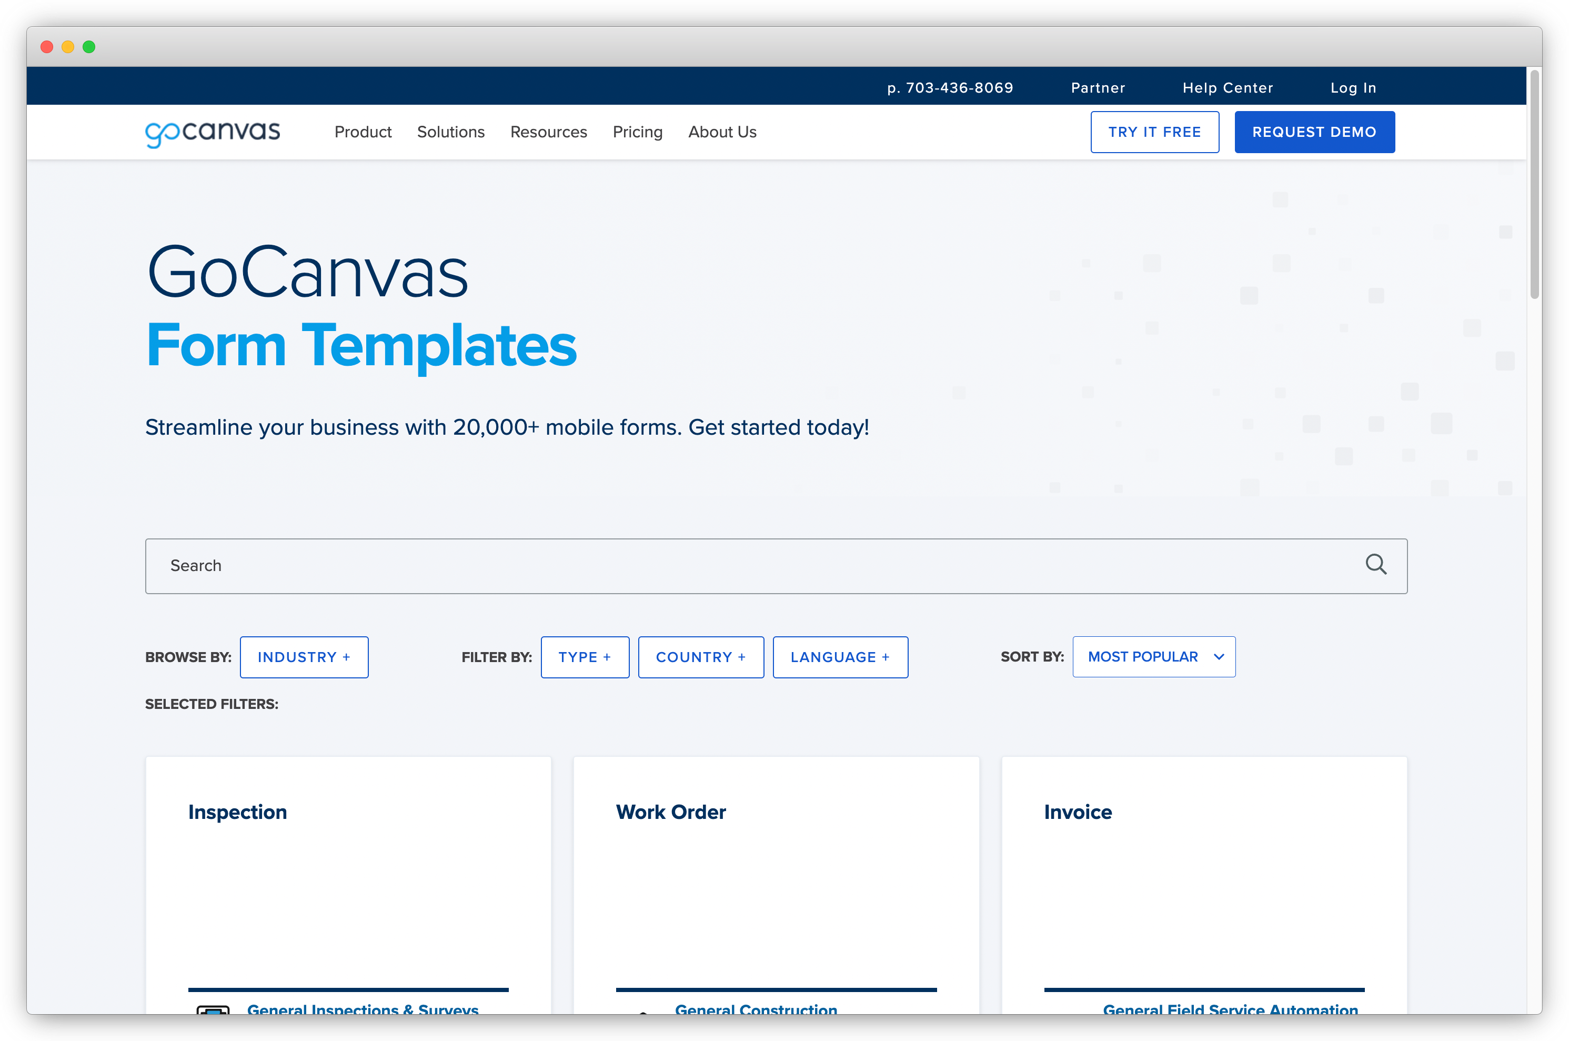The width and height of the screenshot is (1569, 1041).
Task: Open the Help Center link
Action: (x=1227, y=87)
